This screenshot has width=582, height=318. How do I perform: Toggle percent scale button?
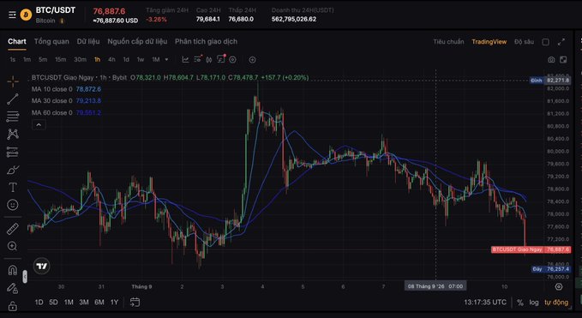click(x=520, y=303)
